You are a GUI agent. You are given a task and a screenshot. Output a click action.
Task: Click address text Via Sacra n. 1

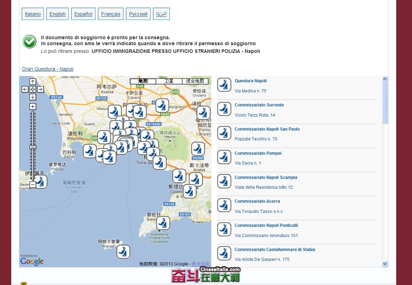tap(248, 163)
